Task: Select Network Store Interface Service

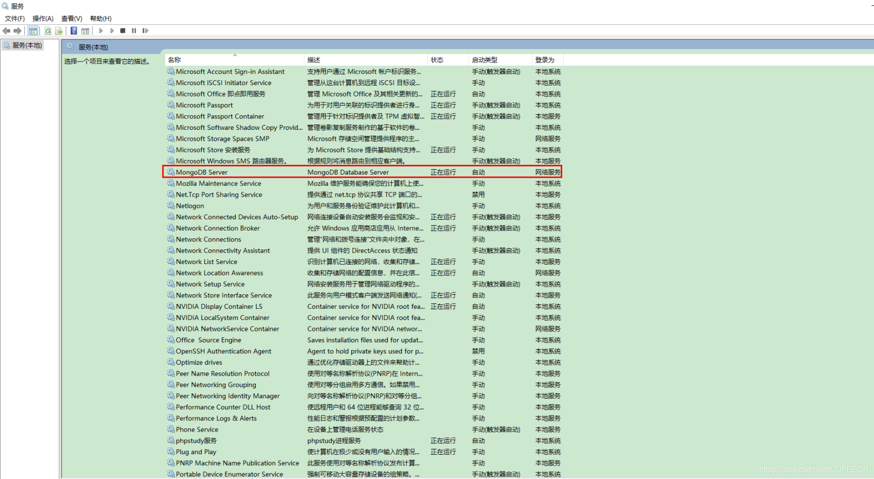Action: 224,295
